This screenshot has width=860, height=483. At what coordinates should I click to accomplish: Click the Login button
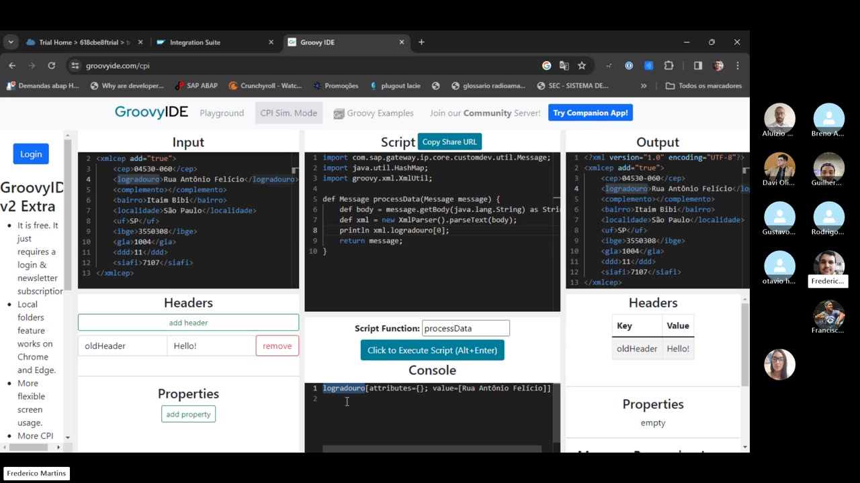31,154
